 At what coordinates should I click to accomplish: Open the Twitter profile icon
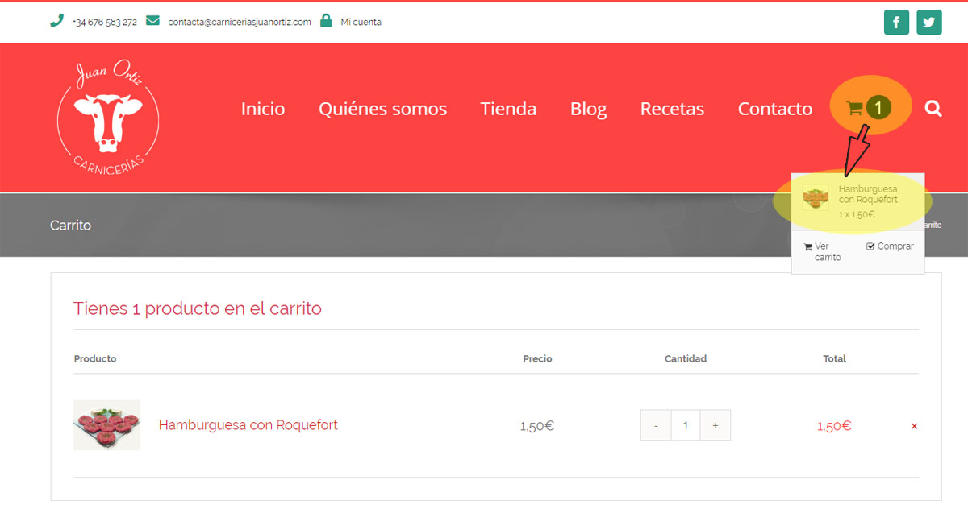coord(929,22)
